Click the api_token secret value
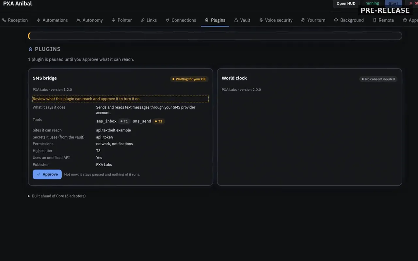The width and height of the screenshot is (418, 261). click(x=104, y=137)
